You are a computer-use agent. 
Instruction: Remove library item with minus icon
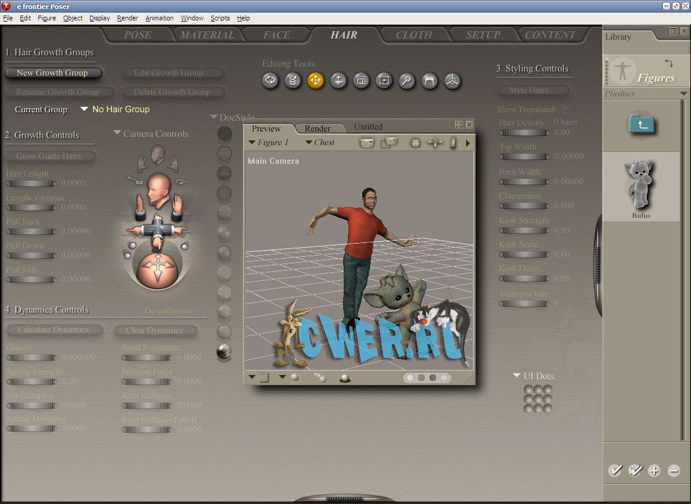674,470
